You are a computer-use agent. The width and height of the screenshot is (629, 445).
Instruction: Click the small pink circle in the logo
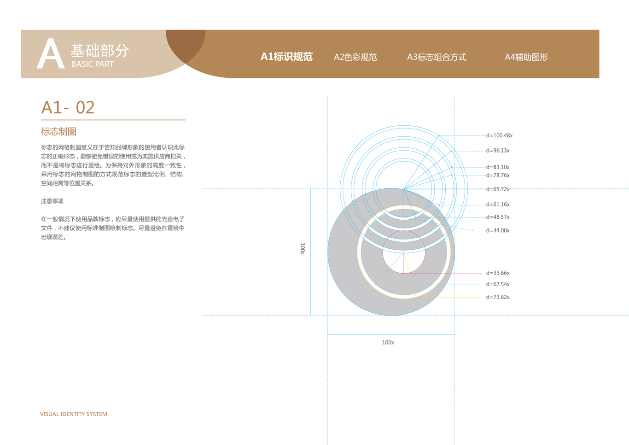pyautogui.click(x=404, y=252)
